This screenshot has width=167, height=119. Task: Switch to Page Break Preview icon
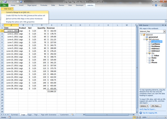coord(140,117)
